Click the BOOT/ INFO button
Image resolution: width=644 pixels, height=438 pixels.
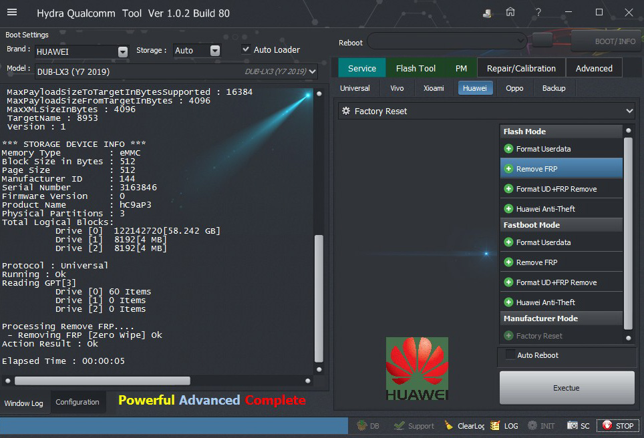pyautogui.click(x=606, y=41)
